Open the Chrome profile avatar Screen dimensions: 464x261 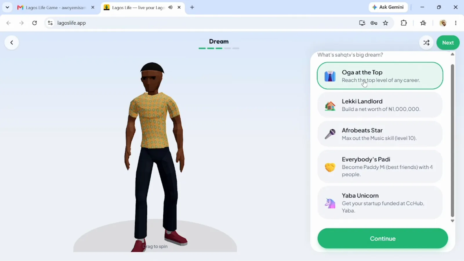[443, 23]
